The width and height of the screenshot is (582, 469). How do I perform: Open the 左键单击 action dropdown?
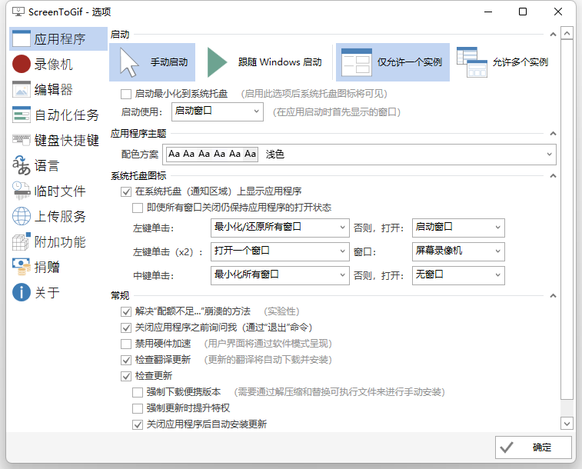280,228
